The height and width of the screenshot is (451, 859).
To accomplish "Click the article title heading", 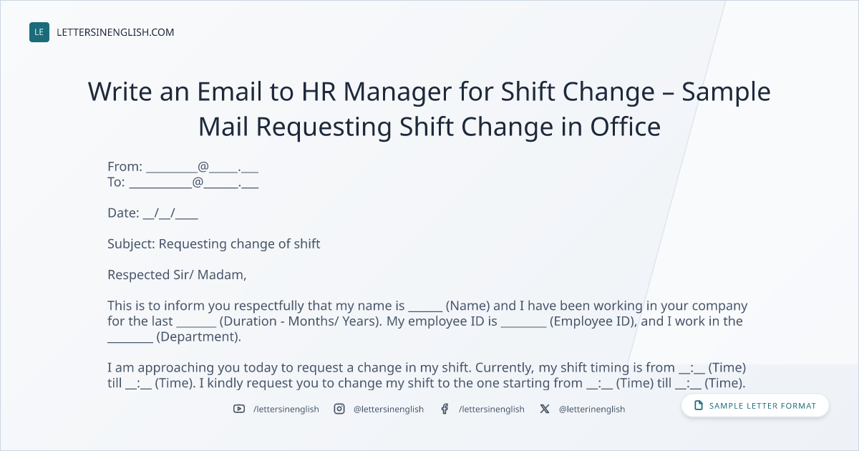I will click(x=429, y=109).
